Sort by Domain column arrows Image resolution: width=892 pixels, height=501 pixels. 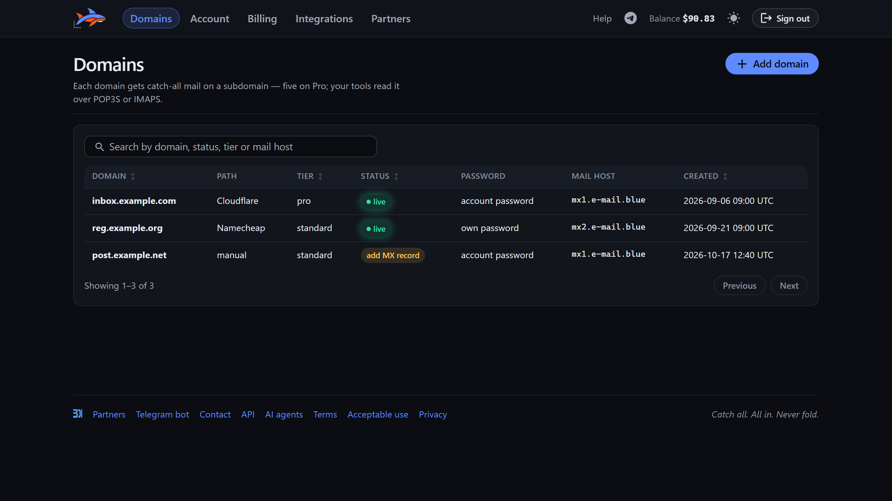point(133,176)
